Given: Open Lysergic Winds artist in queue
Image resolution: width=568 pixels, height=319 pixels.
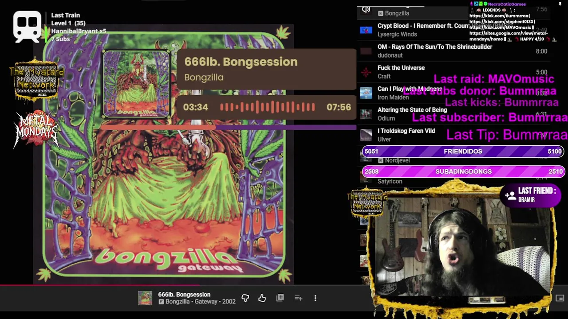Looking at the screenshot, I should tap(397, 34).
